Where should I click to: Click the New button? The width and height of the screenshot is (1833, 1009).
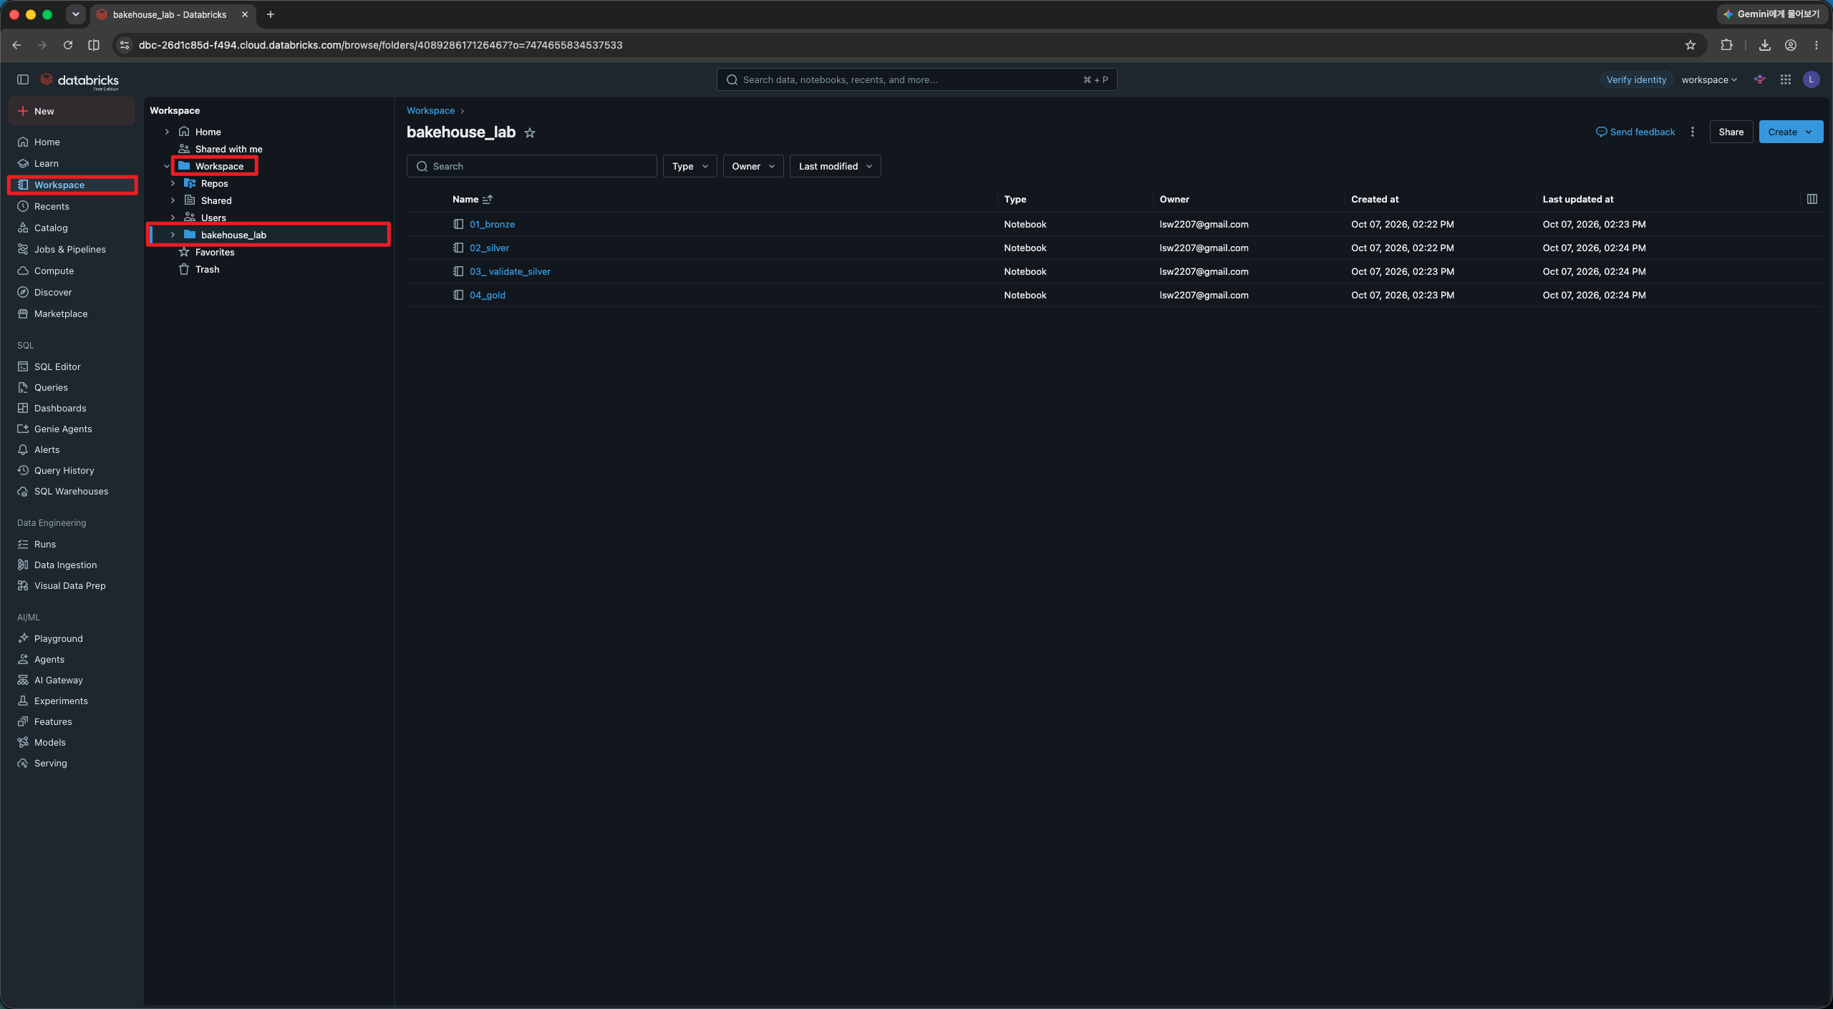[x=71, y=111]
